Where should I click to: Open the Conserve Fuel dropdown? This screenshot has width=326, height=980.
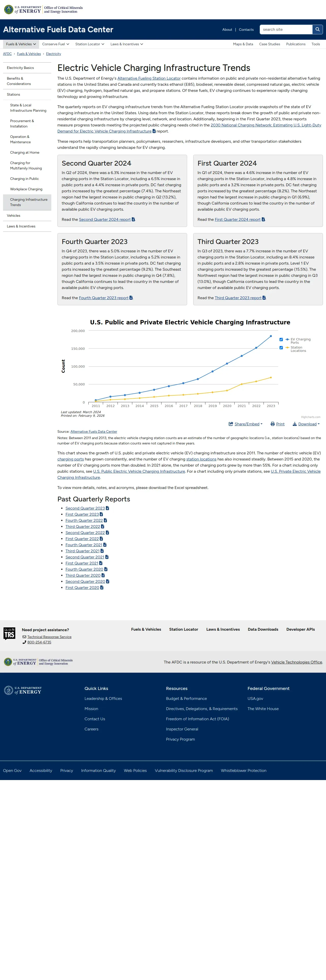[55, 44]
